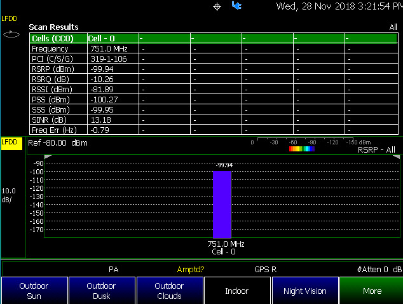Click the Scan Results heading
Screen dimensions: 403x304
[x=53, y=27]
